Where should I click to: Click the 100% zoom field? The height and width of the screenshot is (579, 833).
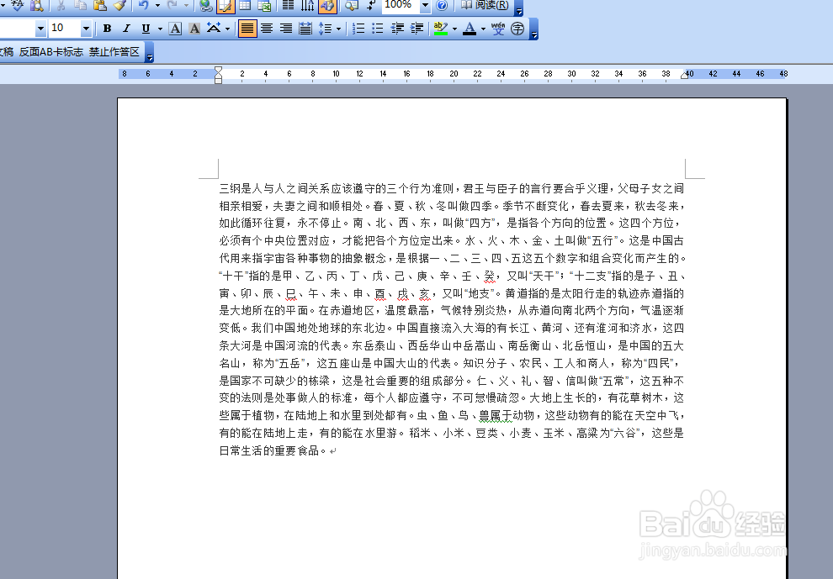point(401,5)
